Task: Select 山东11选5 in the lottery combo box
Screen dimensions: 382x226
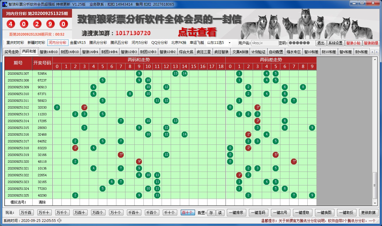Action: click(x=217, y=43)
